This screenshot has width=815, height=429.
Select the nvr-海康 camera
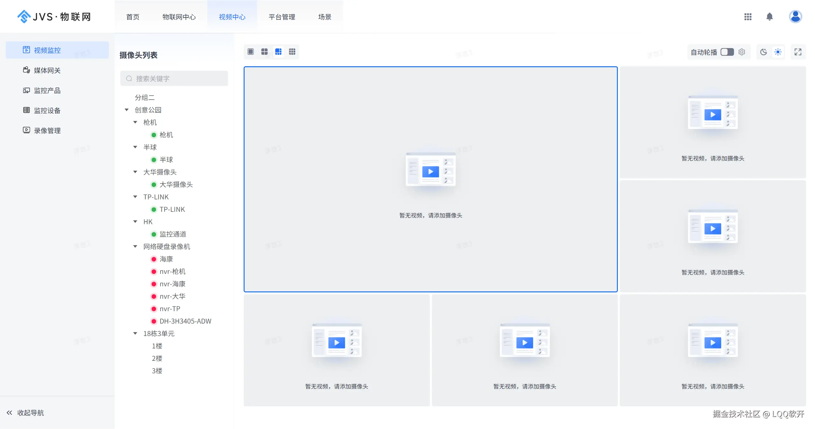(x=172, y=284)
